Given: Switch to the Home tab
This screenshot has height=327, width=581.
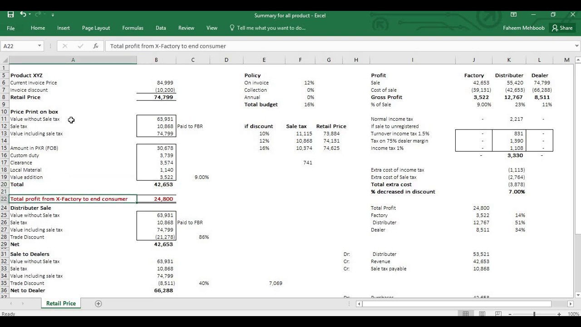Looking at the screenshot, I should coord(38,28).
